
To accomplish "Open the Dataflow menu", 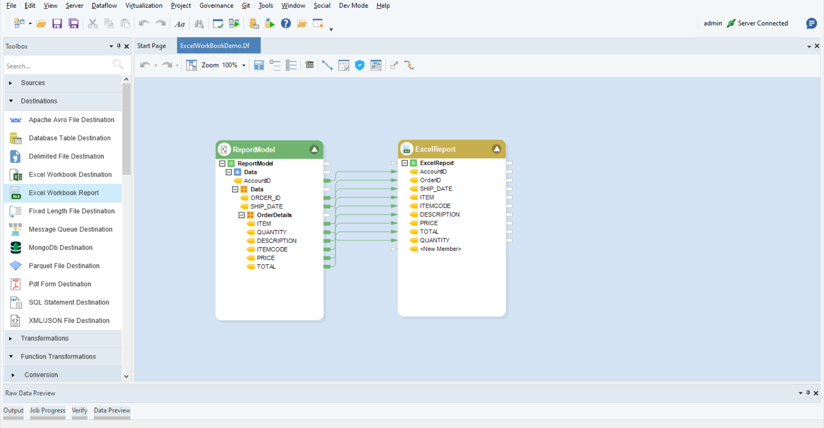I will [x=104, y=6].
